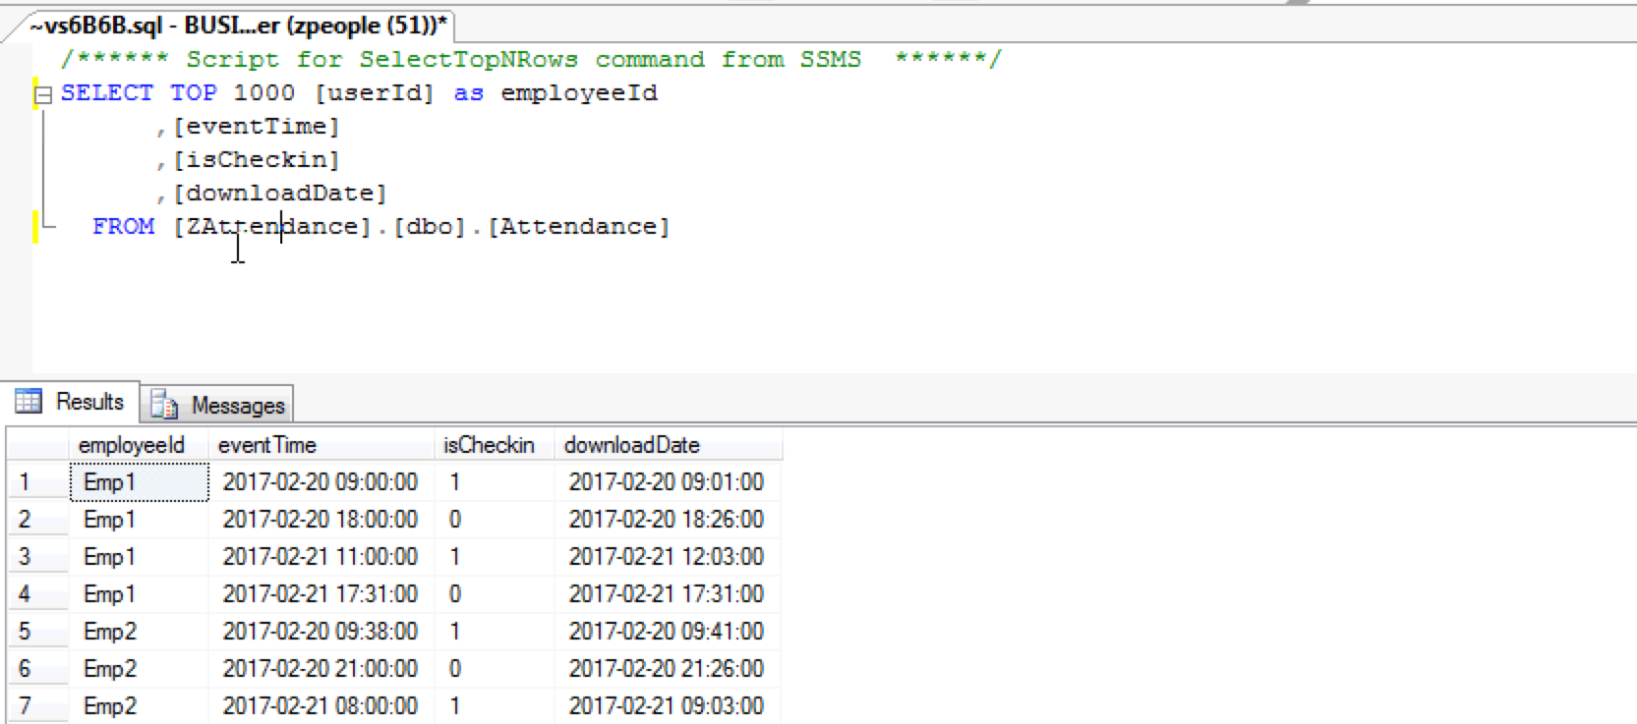Screen dimensions: 1637x724
Task: Click the green script comment line
Action: click(x=531, y=60)
